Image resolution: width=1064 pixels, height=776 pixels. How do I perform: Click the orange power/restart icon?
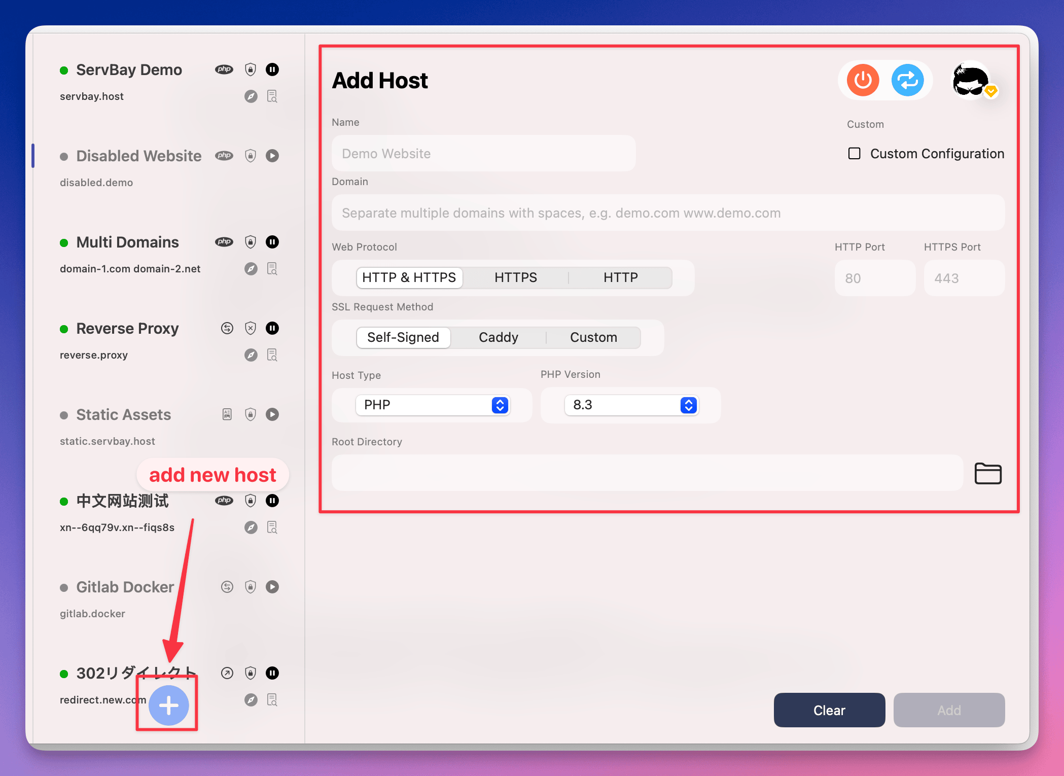coord(865,80)
